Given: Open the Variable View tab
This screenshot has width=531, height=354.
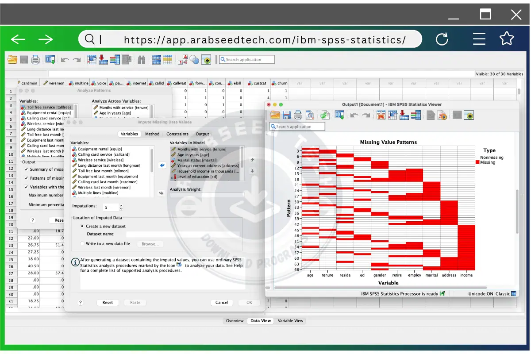Looking at the screenshot, I should [290, 321].
